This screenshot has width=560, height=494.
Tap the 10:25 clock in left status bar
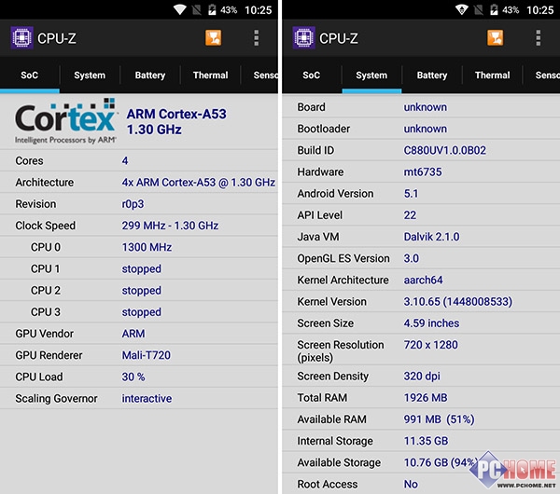(259, 10)
